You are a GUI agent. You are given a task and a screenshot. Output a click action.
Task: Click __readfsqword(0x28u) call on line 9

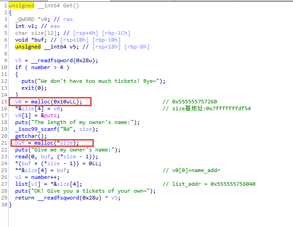click(63, 60)
